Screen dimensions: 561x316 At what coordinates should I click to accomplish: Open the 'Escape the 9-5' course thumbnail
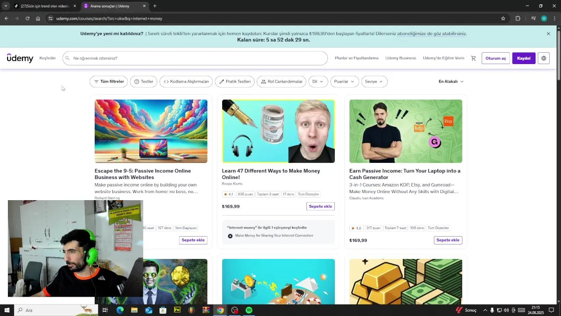[151, 131]
